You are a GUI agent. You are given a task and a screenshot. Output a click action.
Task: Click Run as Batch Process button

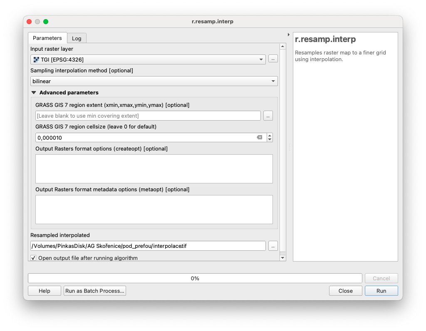pos(95,291)
